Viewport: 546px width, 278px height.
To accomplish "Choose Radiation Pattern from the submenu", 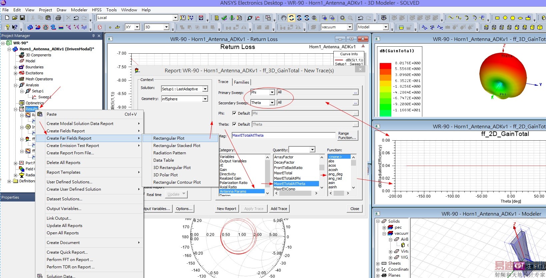I will (170, 153).
